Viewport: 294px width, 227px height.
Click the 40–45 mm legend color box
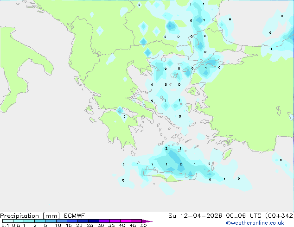[x=126, y=221]
